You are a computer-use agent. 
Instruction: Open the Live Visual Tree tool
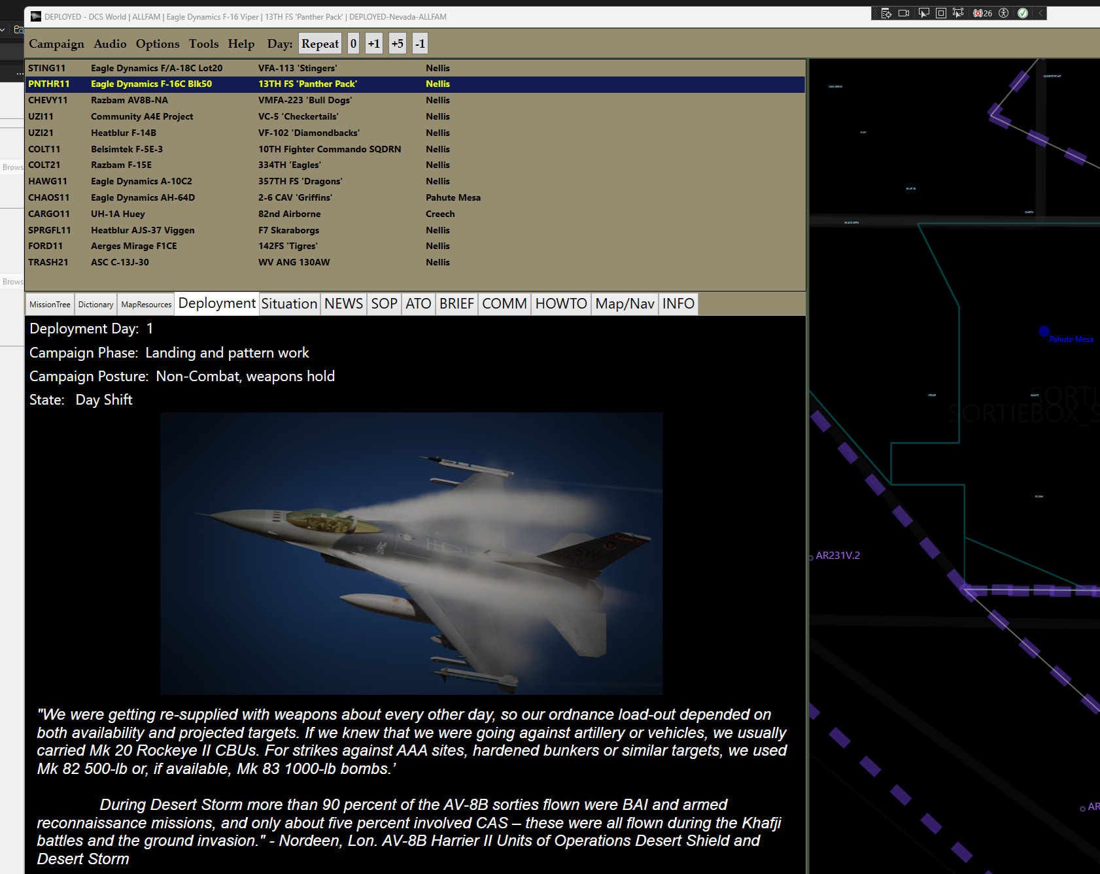tap(886, 13)
